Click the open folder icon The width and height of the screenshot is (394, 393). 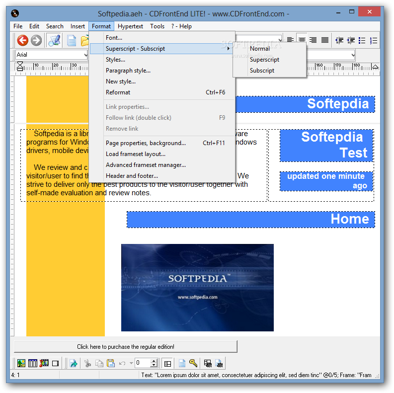(x=84, y=40)
